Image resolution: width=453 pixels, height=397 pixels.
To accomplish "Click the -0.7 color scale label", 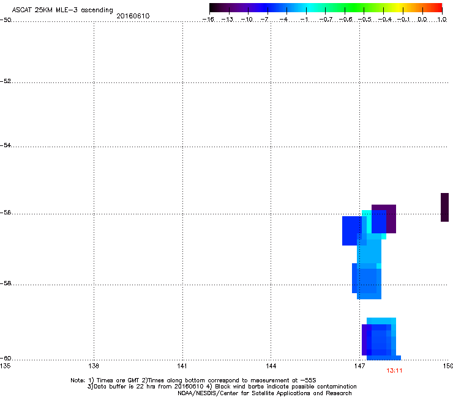I will 326,20.
